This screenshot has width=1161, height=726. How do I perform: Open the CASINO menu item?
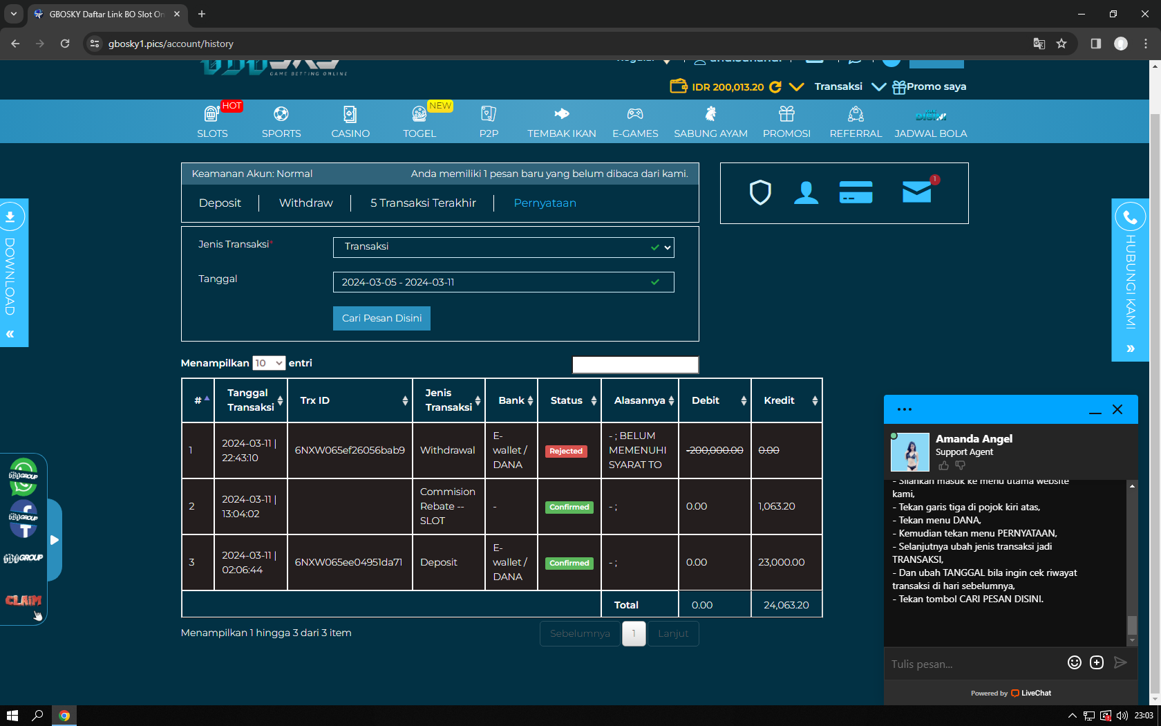coord(350,122)
